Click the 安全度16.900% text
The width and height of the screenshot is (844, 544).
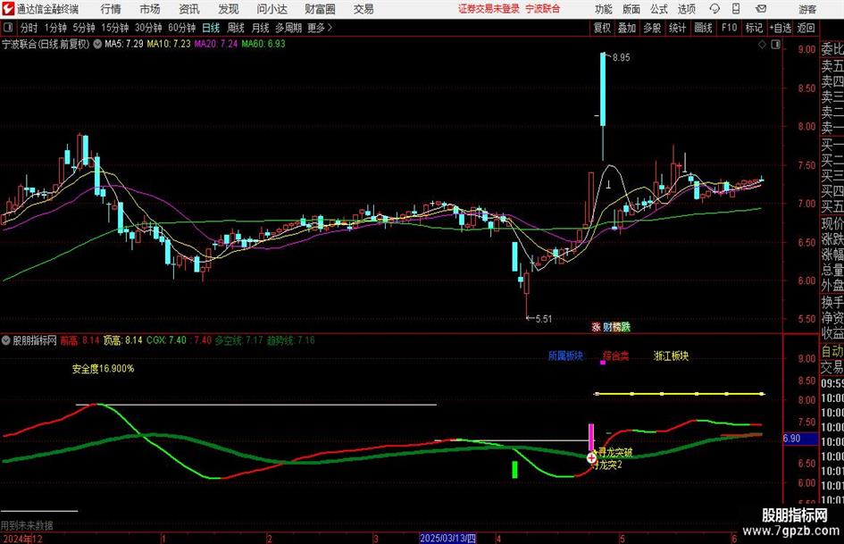pos(104,369)
